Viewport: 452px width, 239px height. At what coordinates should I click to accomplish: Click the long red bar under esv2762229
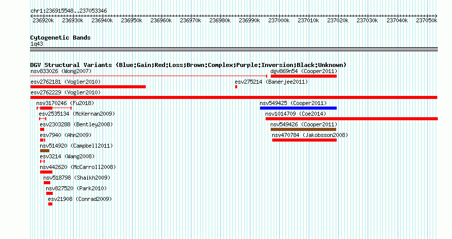coord(234,97)
